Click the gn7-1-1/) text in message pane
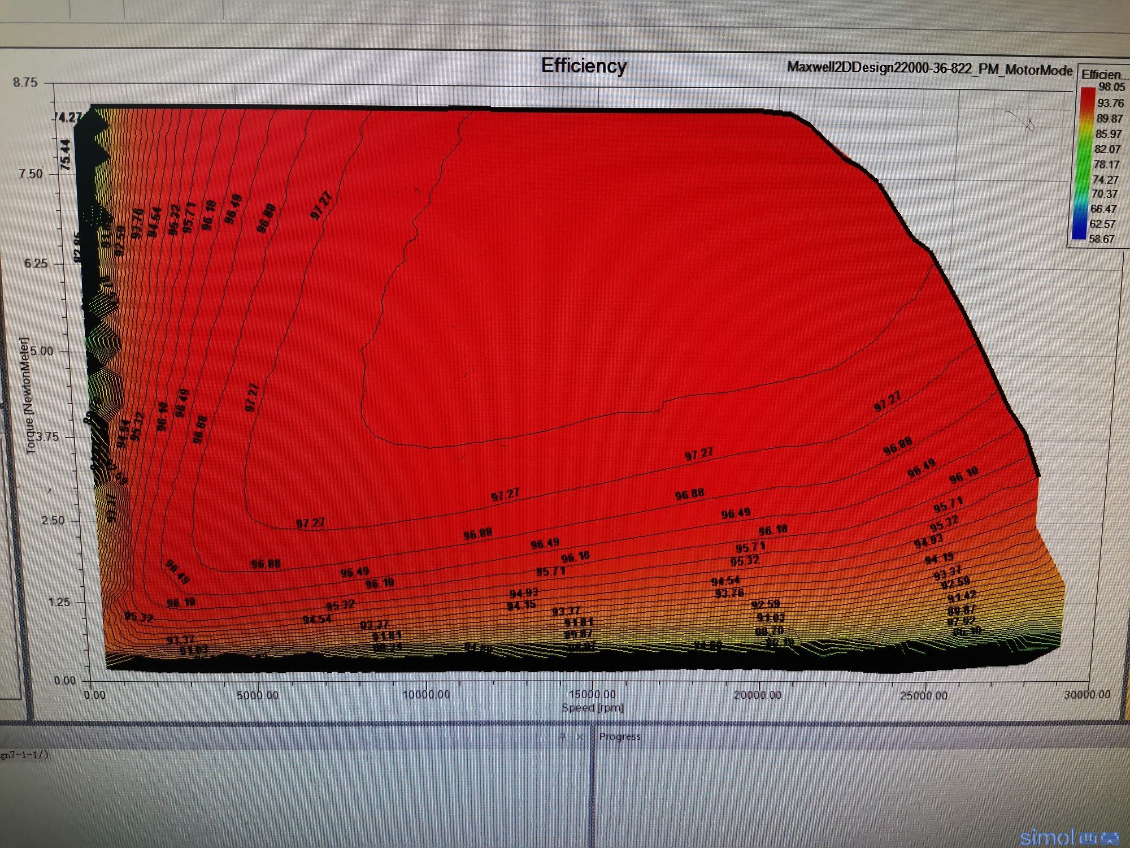Screen dimensions: 1130x848 pyautogui.click(x=24, y=755)
